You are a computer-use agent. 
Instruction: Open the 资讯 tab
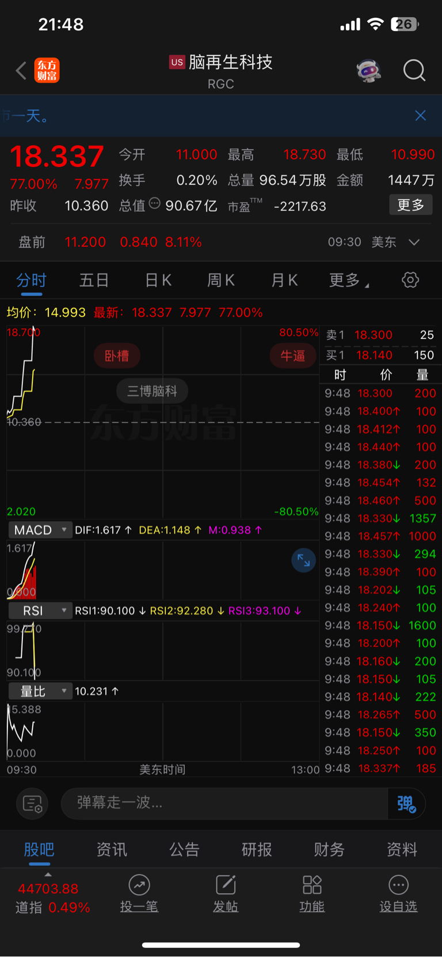click(x=112, y=849)
